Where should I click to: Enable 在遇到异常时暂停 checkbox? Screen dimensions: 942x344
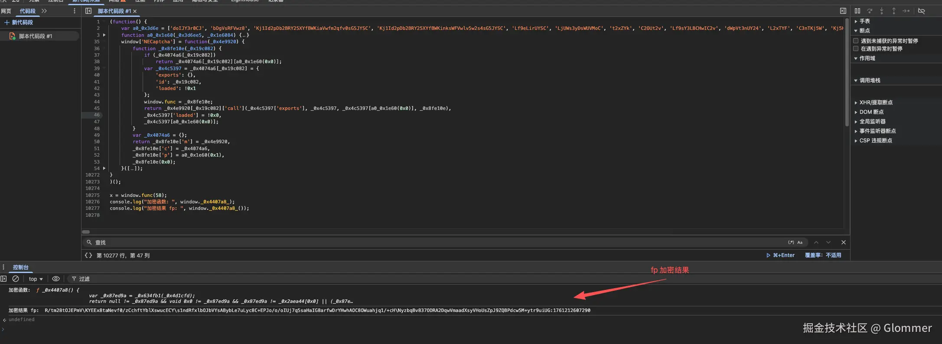point(856,48)
